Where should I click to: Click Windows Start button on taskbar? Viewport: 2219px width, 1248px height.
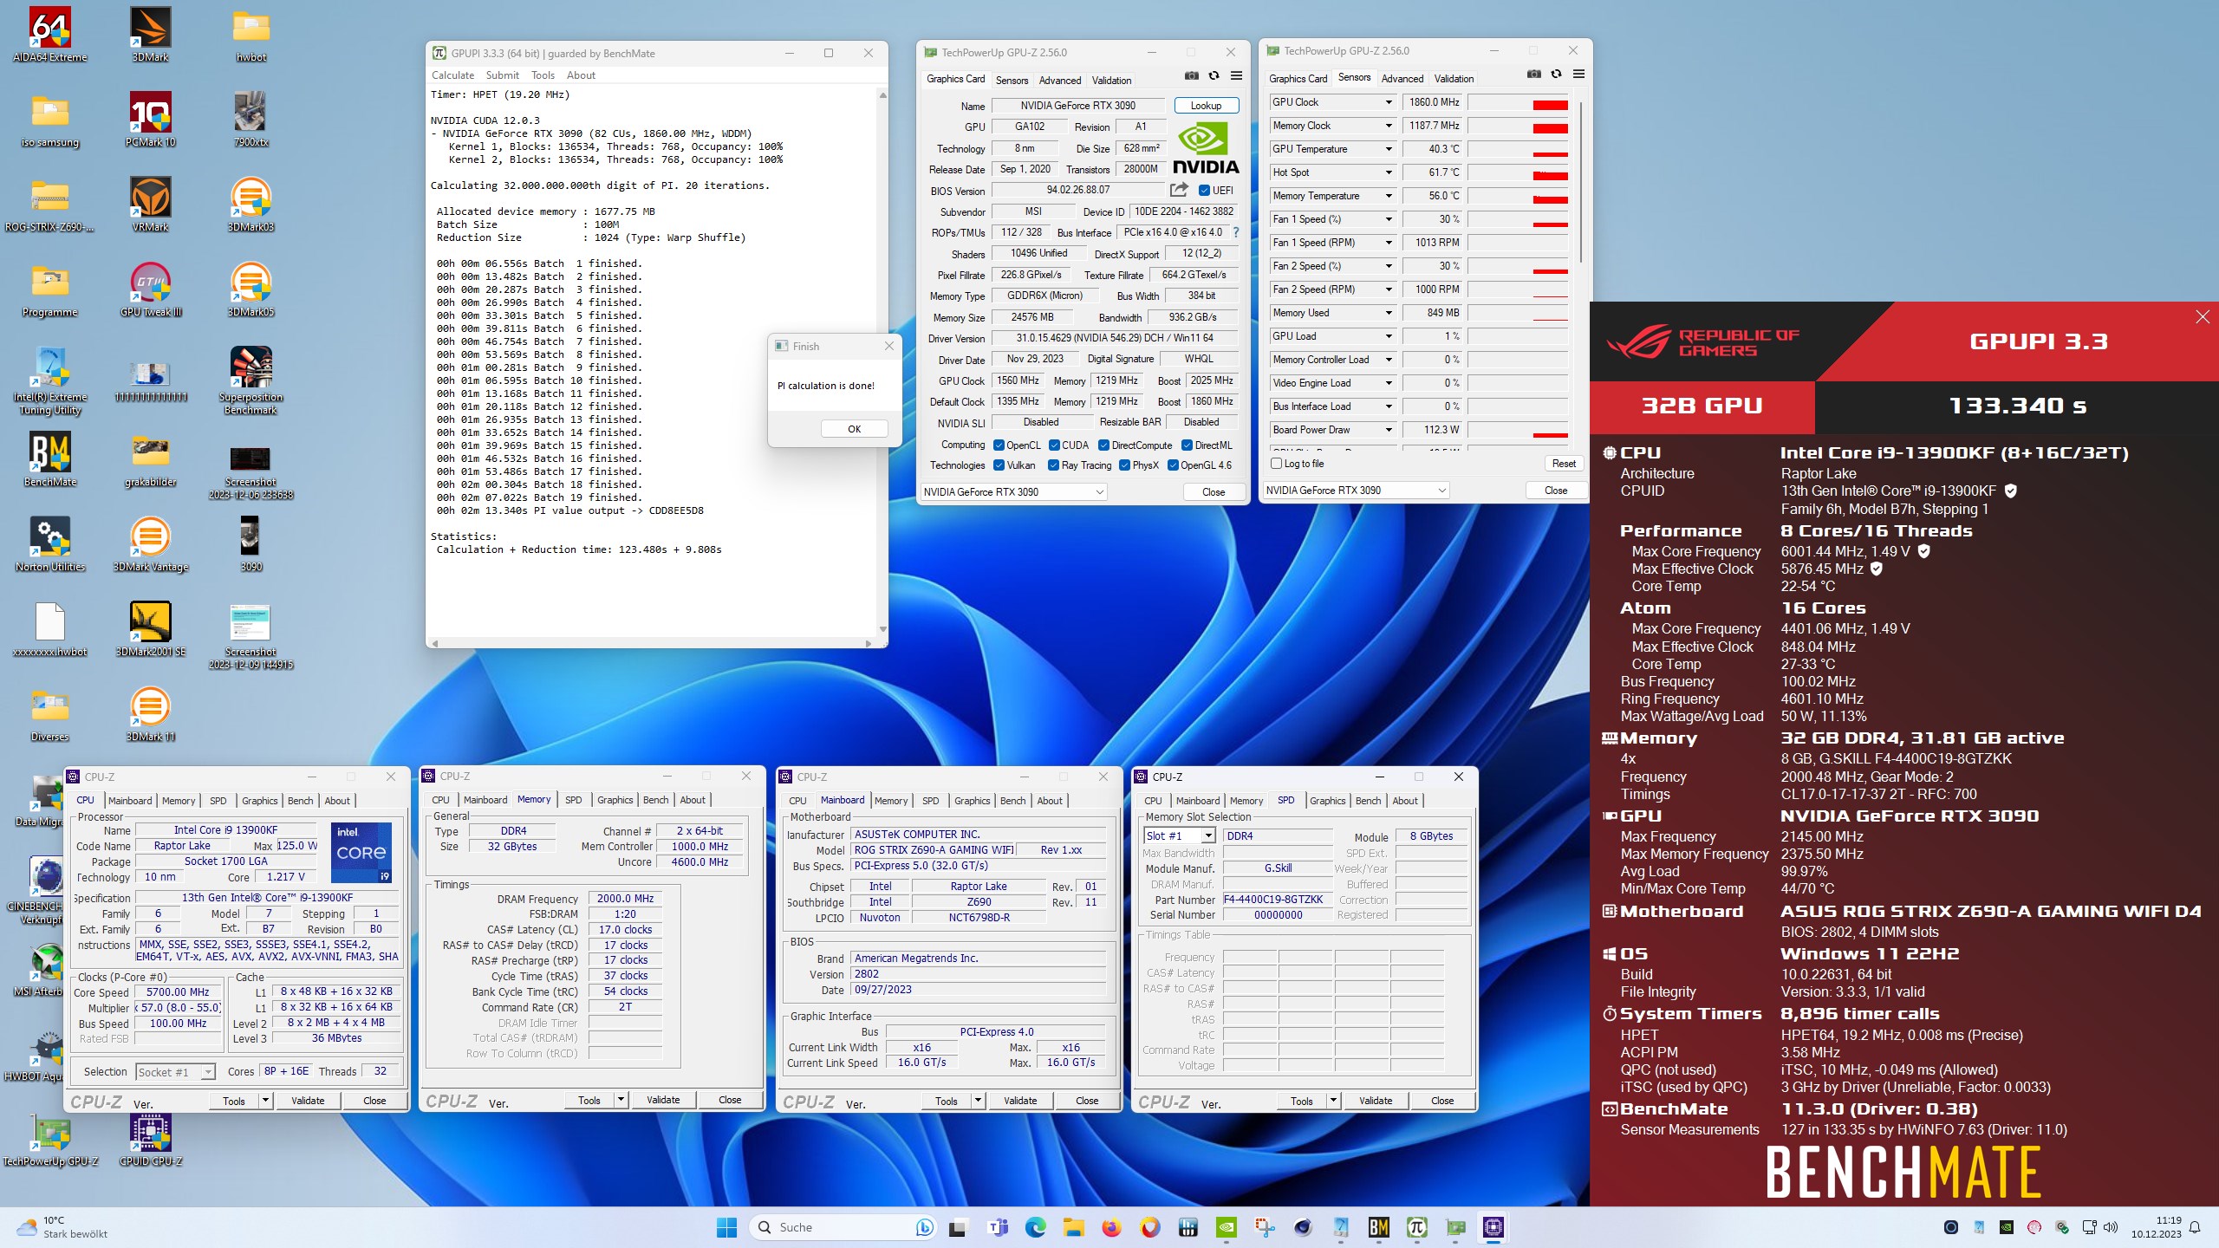click(x=726, y=1227)
